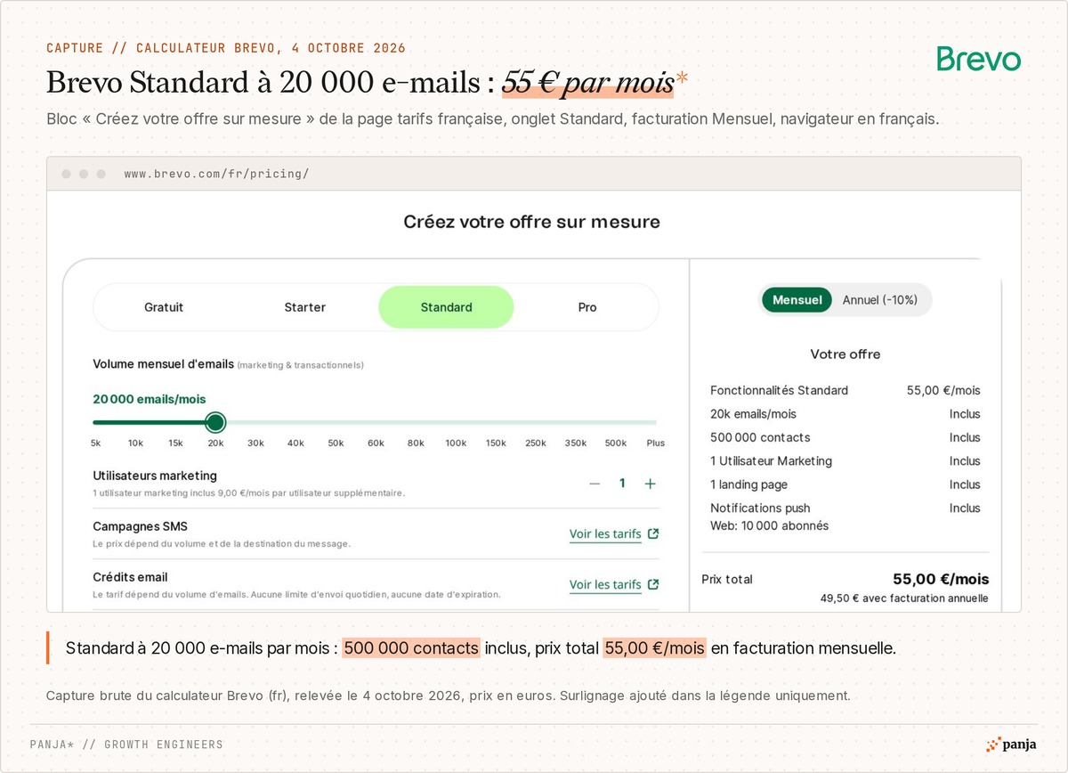Viewport: 1068px width, 773px height.
Task: Click the Campagnes SMS label
Action: (x=141, y=526)
